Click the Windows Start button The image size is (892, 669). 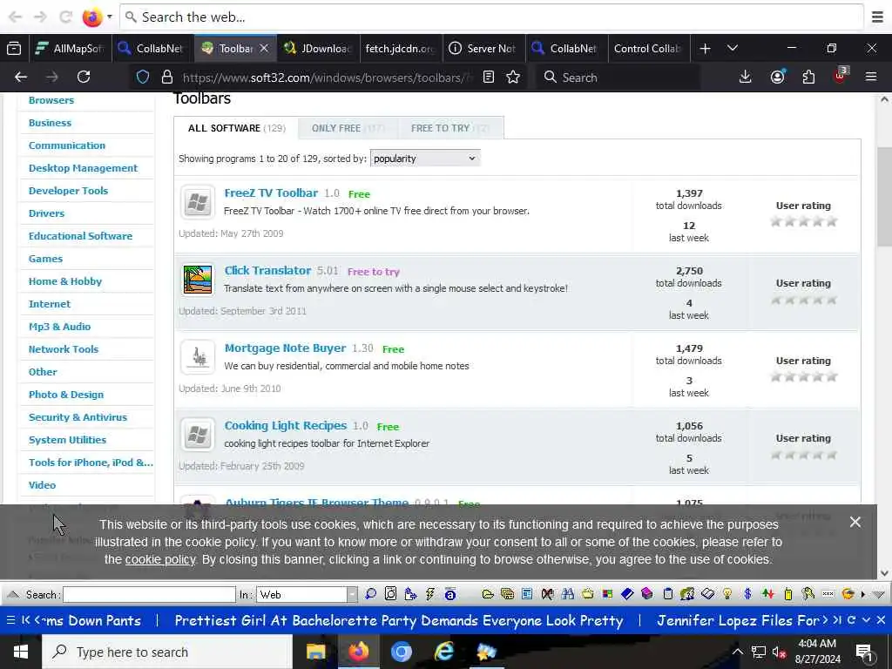[x=21, y=652]
